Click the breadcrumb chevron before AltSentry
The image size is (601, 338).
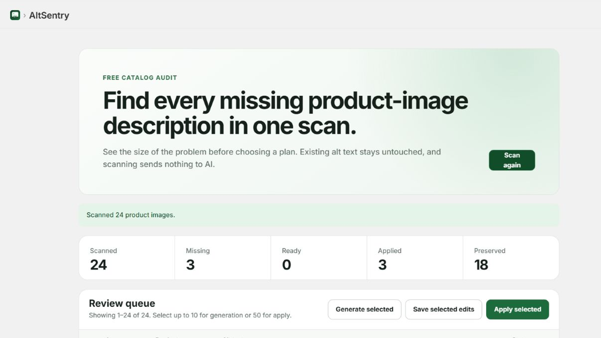[24, 15]
